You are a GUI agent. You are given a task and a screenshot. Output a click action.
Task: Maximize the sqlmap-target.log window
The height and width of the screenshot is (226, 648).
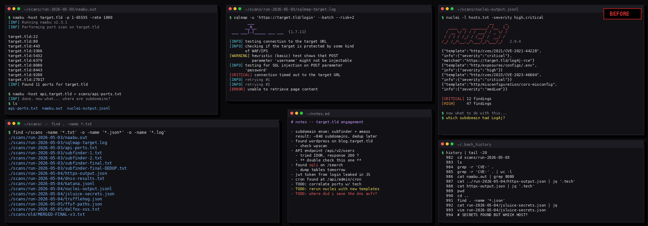click(x=240, y=9)
